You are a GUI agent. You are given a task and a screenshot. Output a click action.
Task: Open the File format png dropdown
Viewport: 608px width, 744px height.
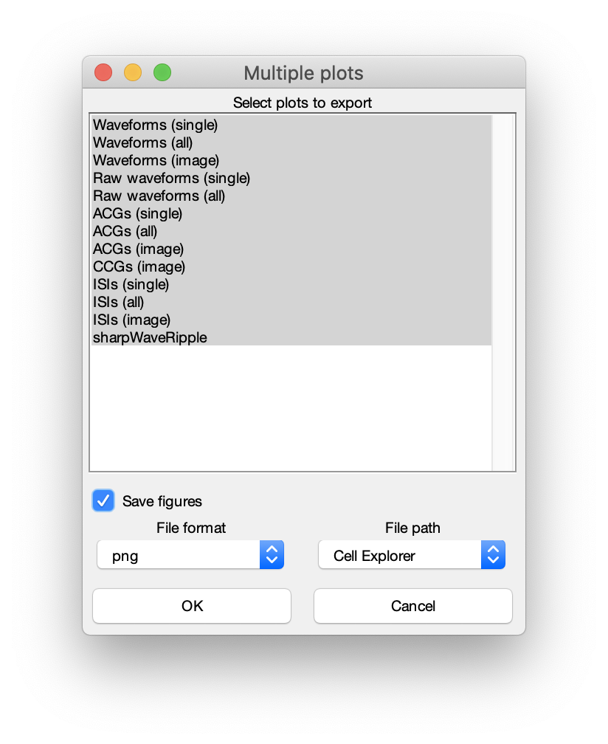(190, 555)
